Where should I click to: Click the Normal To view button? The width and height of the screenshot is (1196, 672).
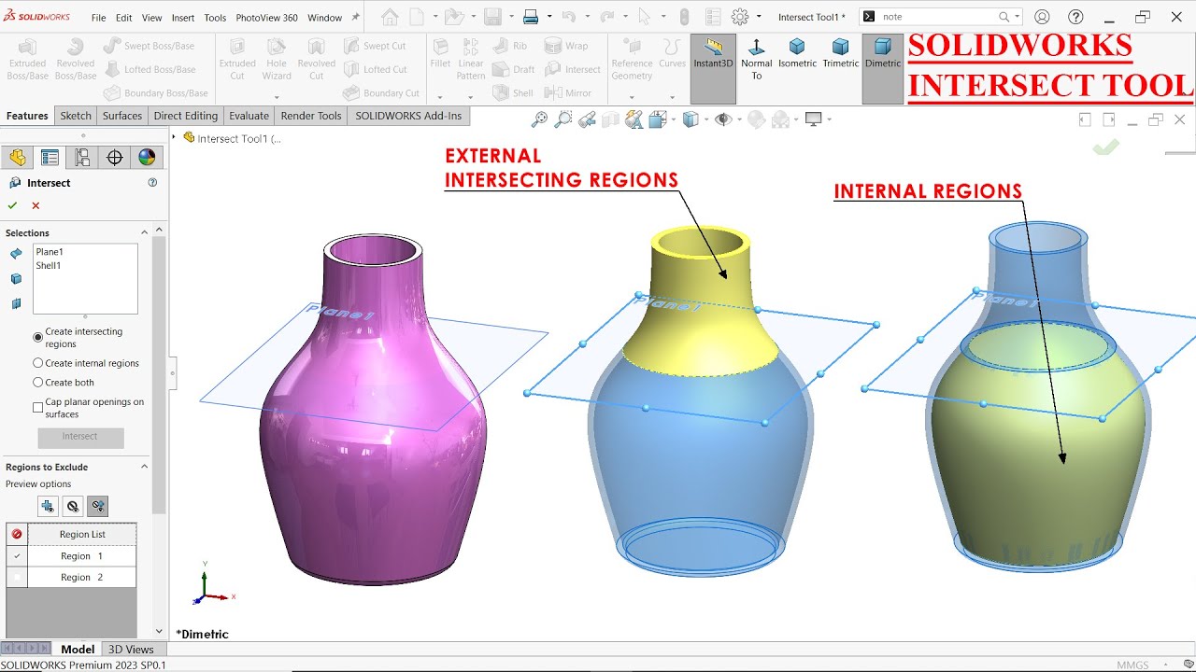[x=756, y=60]
